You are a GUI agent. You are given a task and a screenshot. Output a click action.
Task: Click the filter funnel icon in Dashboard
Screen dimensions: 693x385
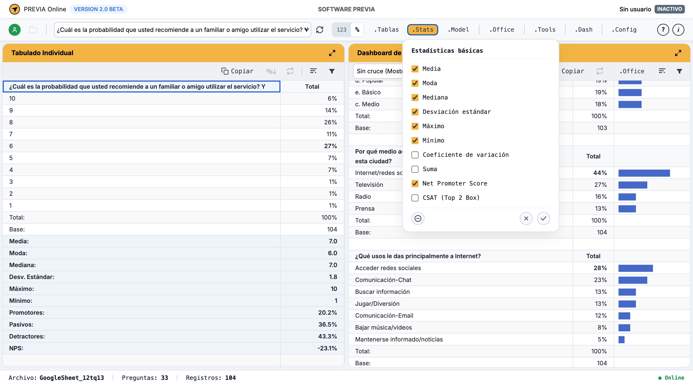pos(679,71)
